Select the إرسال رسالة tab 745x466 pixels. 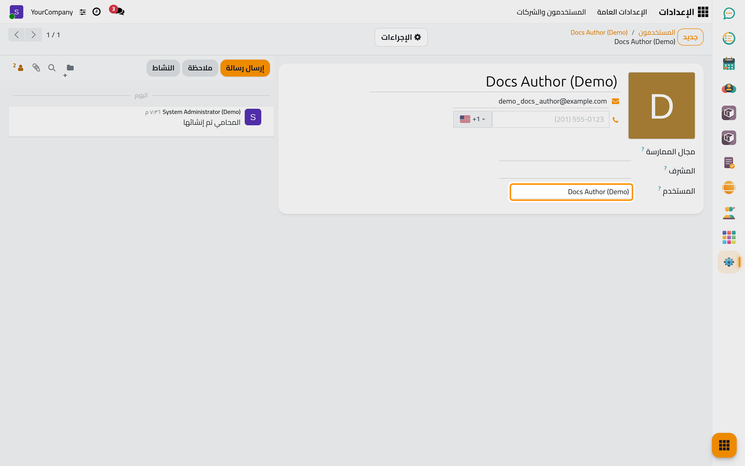pyautogui.click(x=245, y=68)
